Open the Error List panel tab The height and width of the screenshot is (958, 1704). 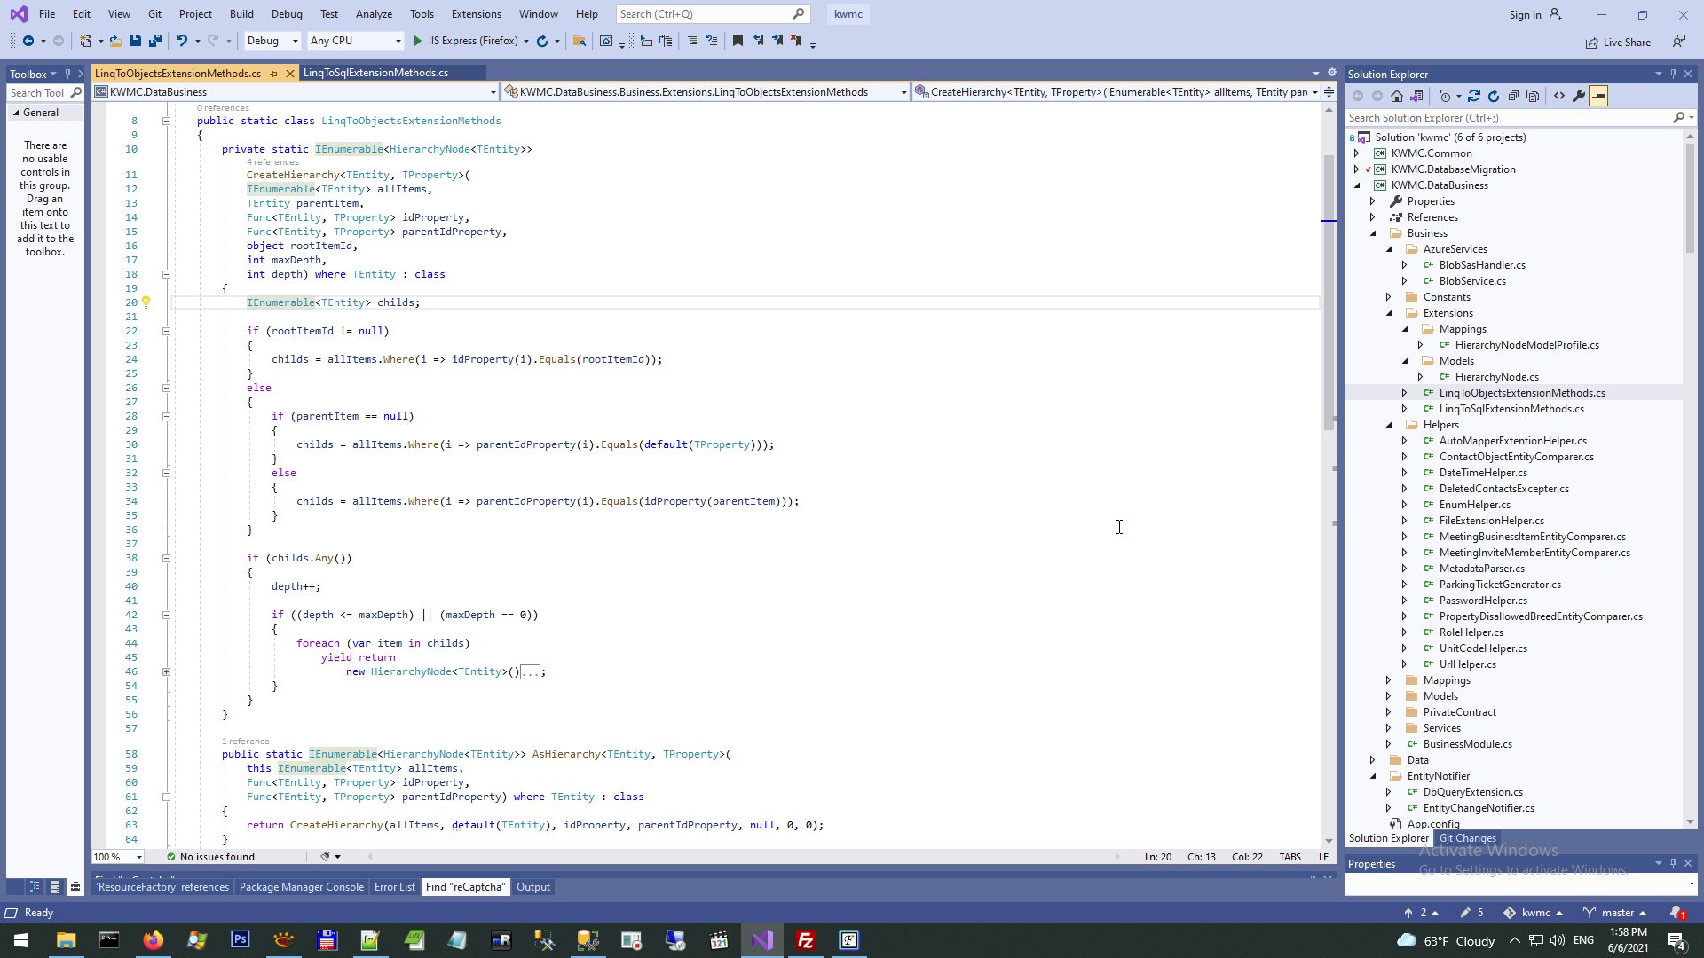coord(394,887)
